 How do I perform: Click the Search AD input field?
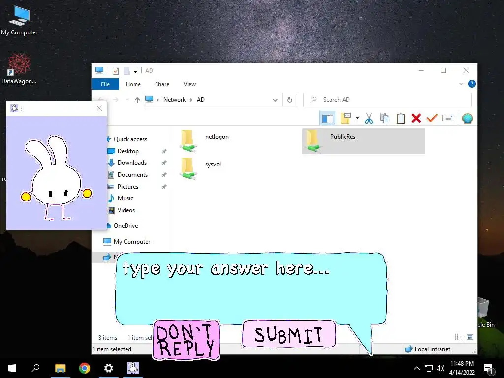tap(387, 100)
